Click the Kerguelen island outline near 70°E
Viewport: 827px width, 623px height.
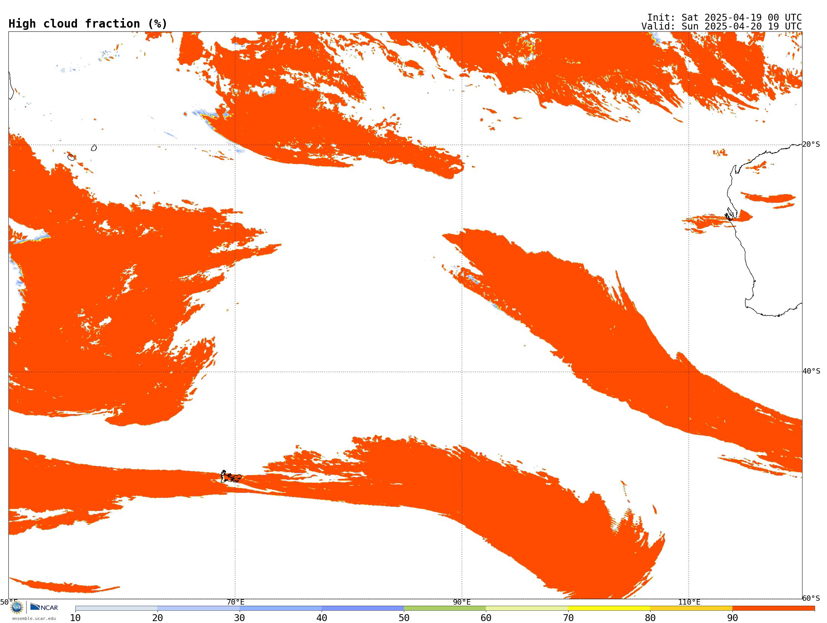pyautogui.click(x=231, y=477)
